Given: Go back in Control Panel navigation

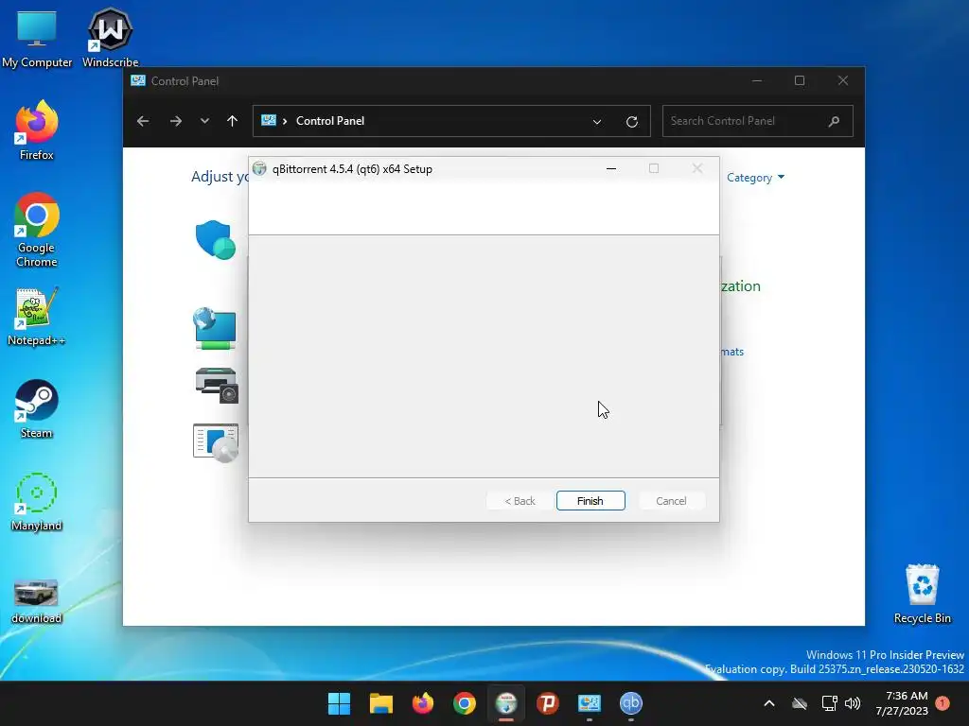Looking at the screenshot, I should coord(143,121).
